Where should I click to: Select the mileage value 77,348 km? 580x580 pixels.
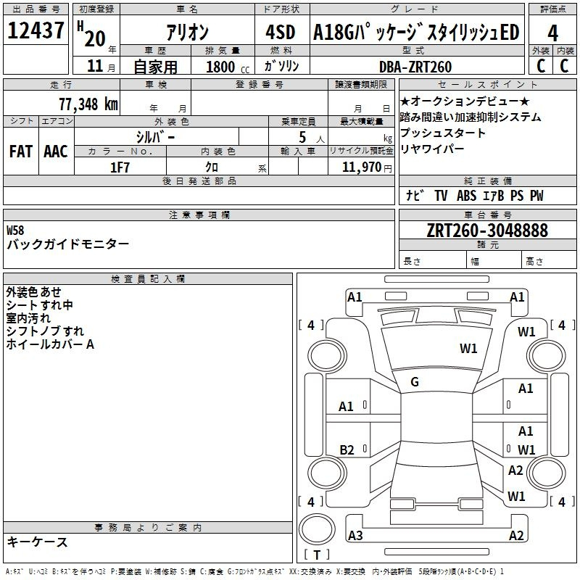[x=88, y=104]
